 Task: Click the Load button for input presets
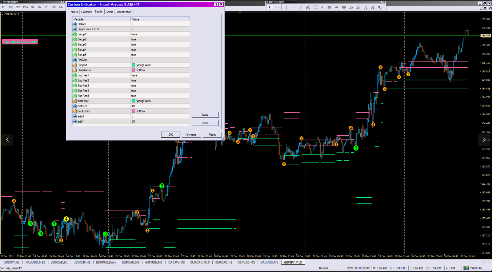(205, 114)
